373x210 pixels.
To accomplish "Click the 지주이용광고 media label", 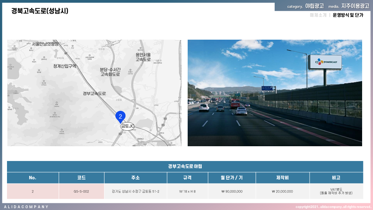I will click(x=355, y=6).
